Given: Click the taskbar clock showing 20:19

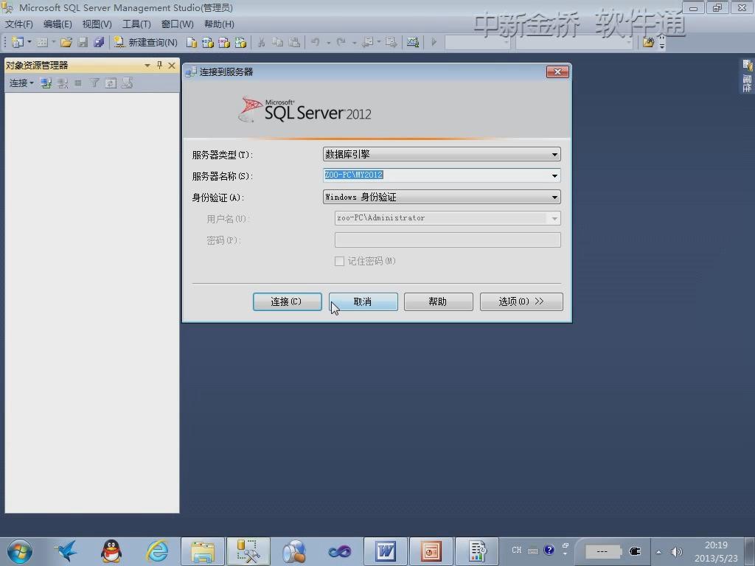Looking at the screenshot, I should coord(716,551).
